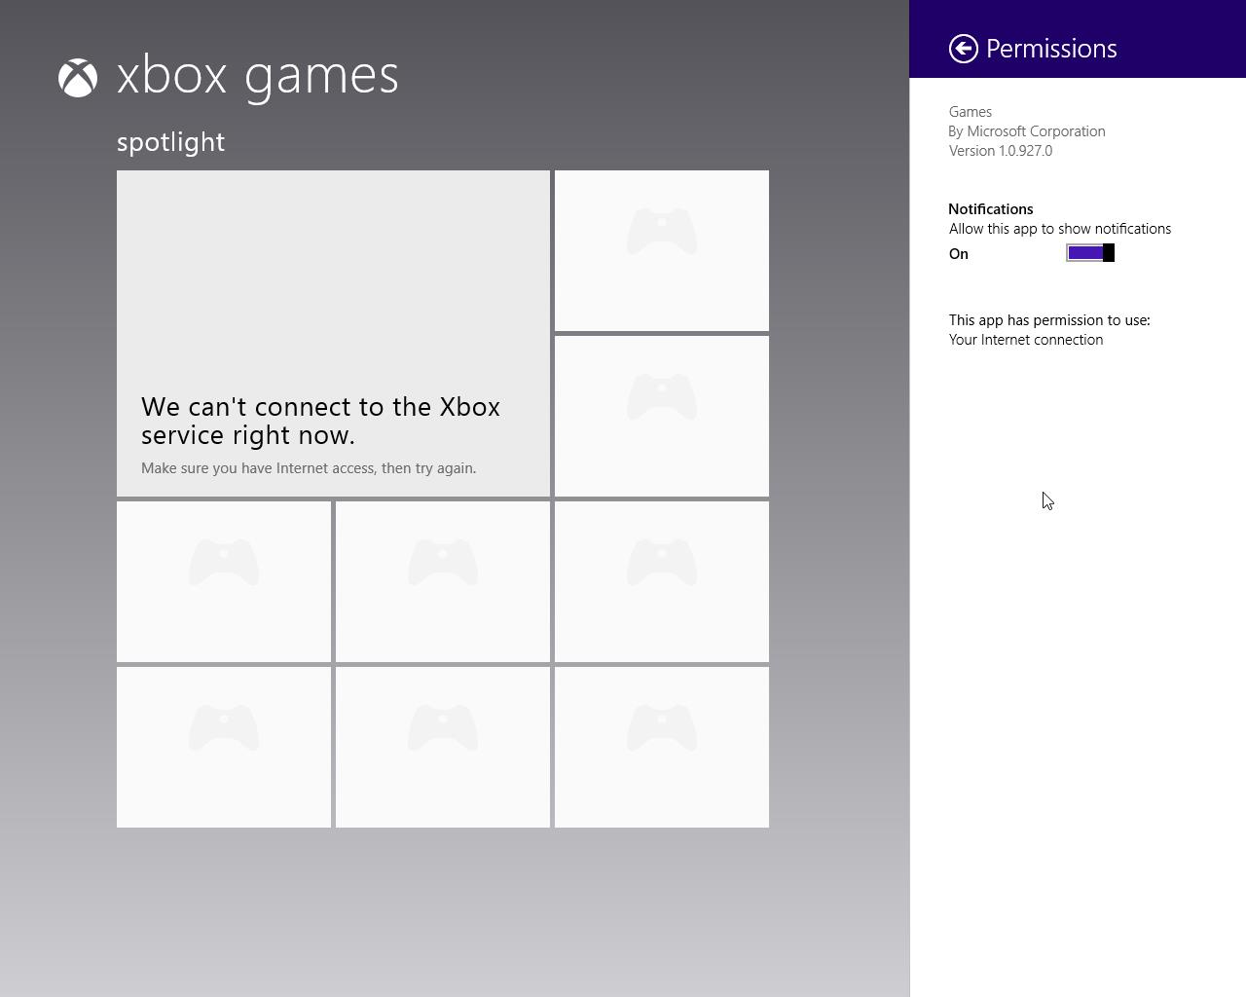Click 'Make sure you have Internet access' text

pos(309,468)
